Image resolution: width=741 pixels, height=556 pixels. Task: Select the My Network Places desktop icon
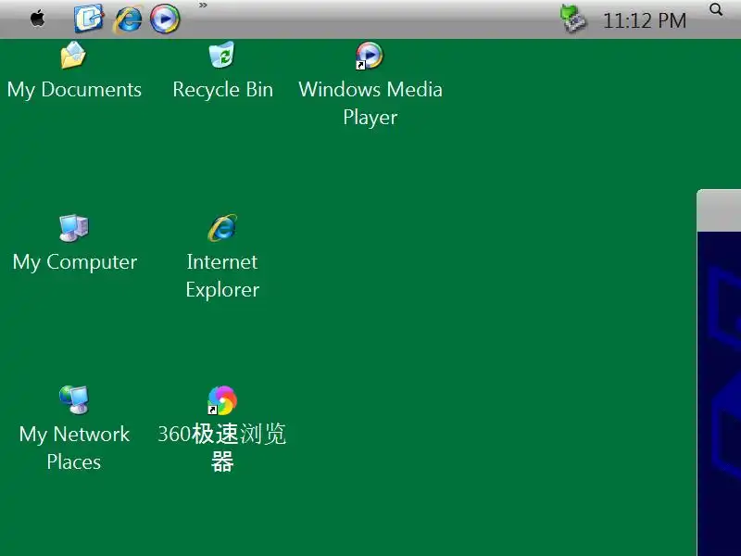tap(74, 400)
